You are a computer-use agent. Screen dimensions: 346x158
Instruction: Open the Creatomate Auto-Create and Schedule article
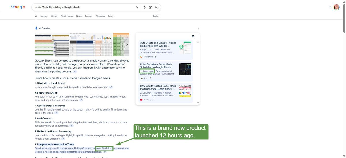click(158, 44)
